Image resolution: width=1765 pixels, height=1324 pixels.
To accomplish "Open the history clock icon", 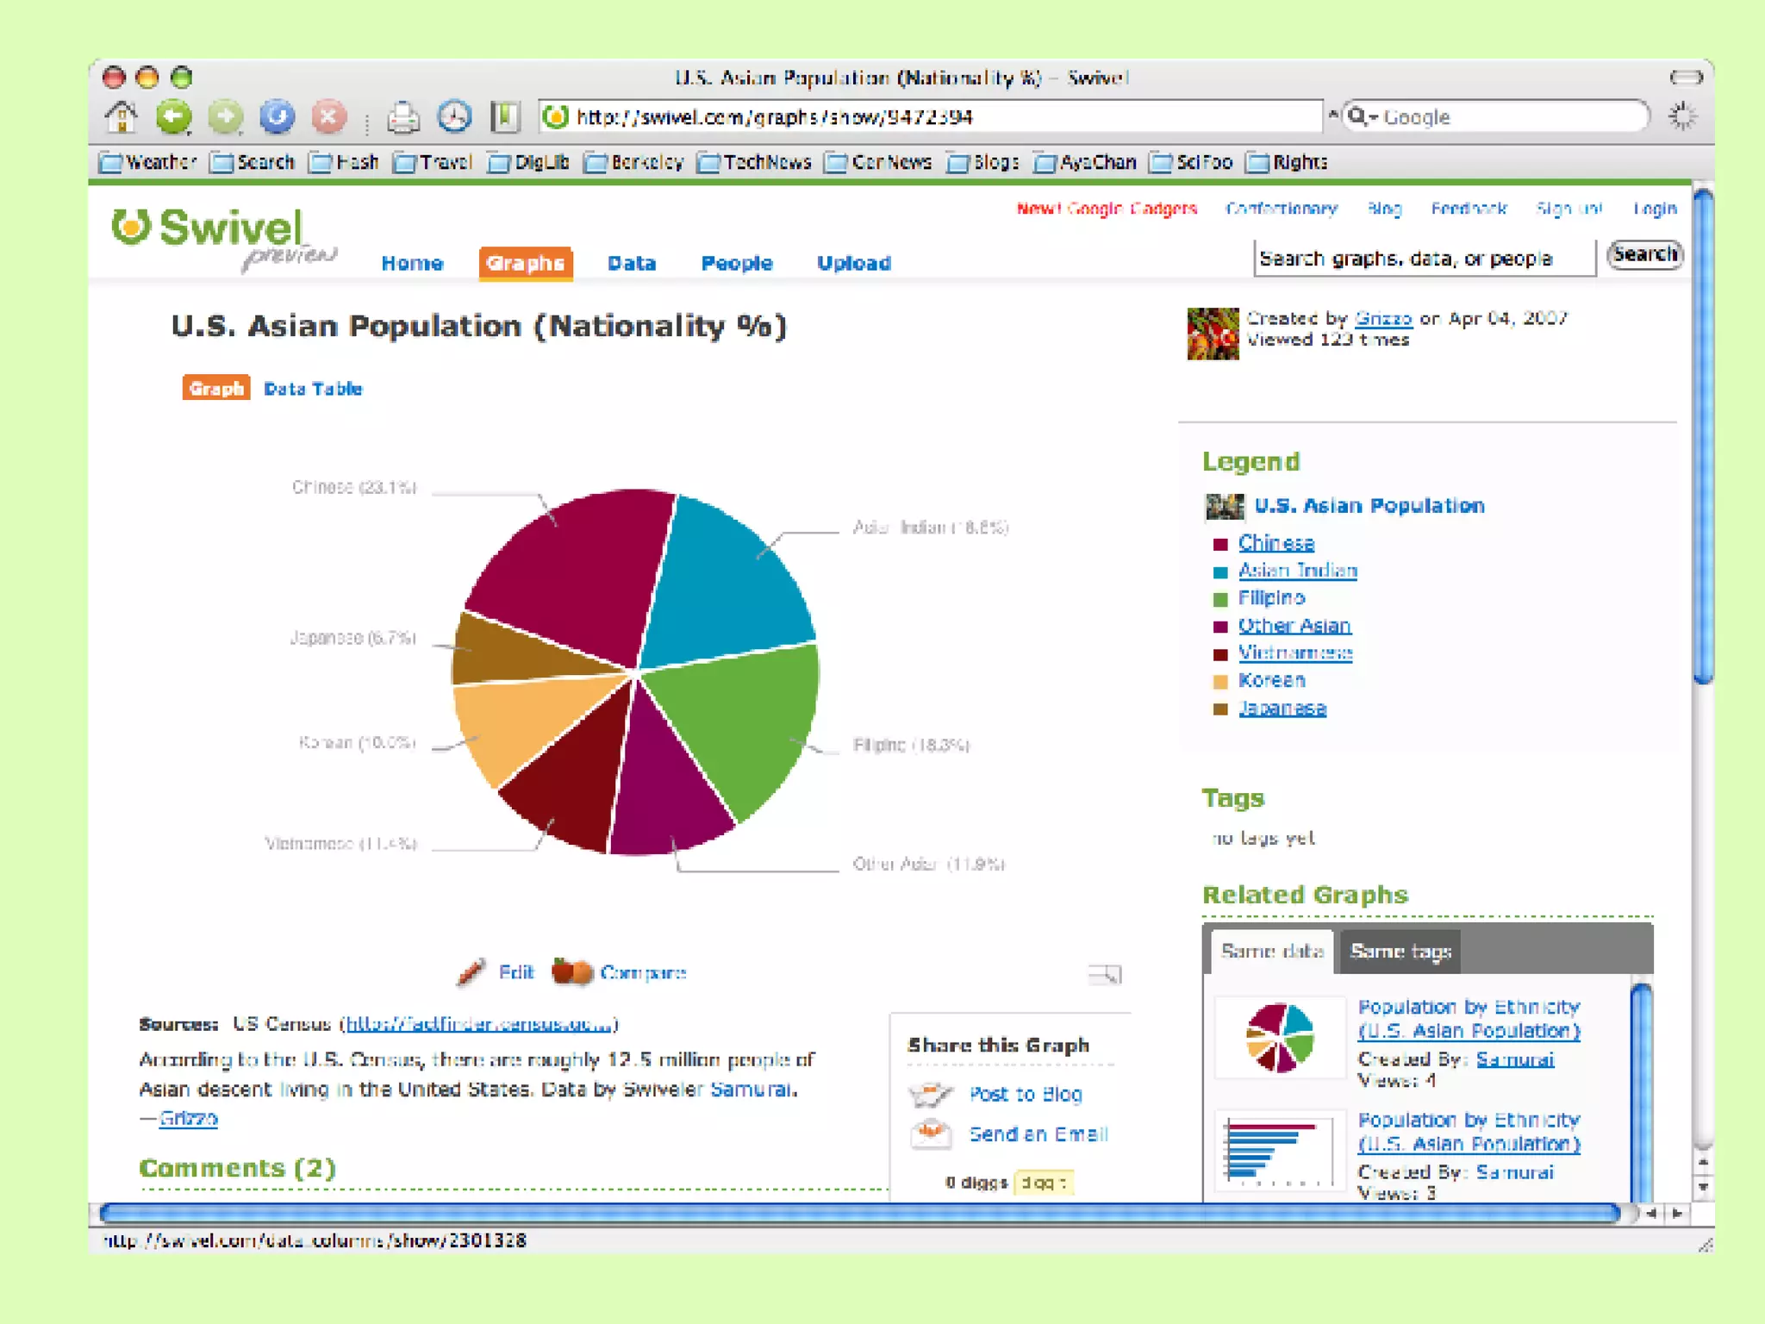I will (x=454, y=117).
